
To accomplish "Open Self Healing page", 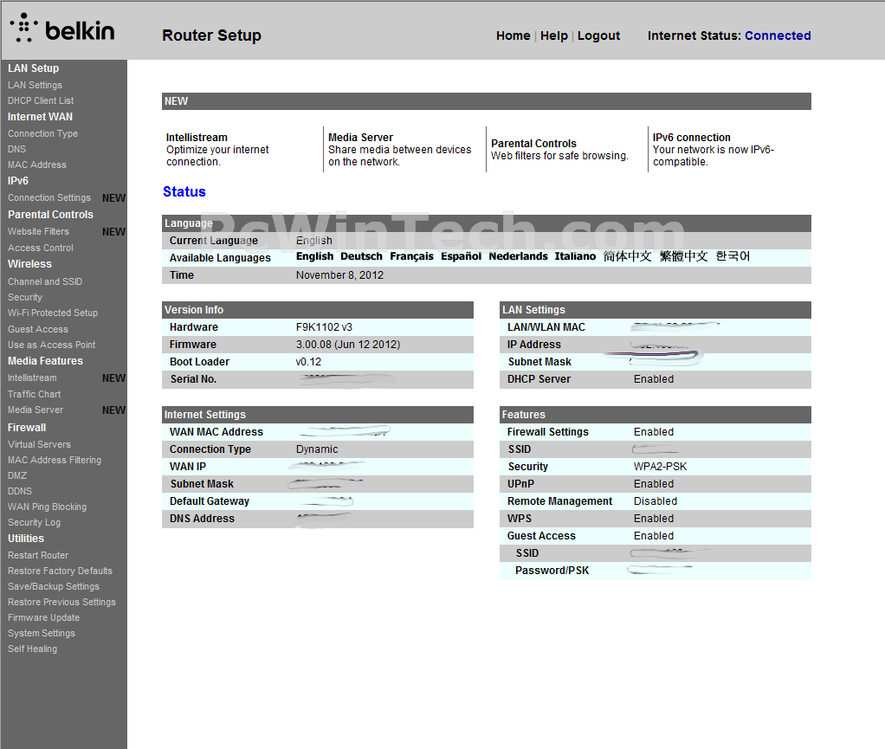I will [33, 649].
